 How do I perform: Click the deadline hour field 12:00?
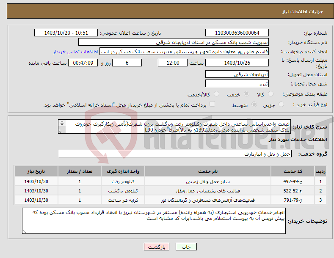coord(173,63)
